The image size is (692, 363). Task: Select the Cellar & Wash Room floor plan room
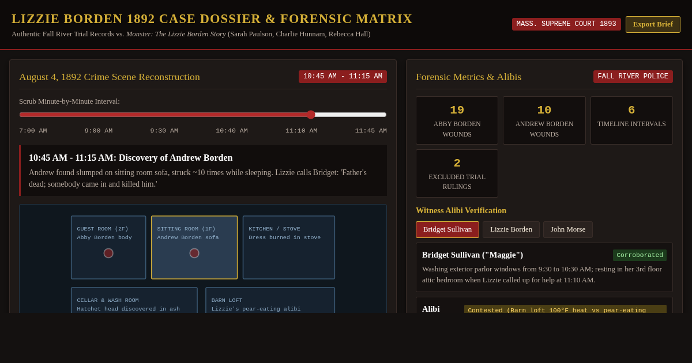tap(134, 300)
